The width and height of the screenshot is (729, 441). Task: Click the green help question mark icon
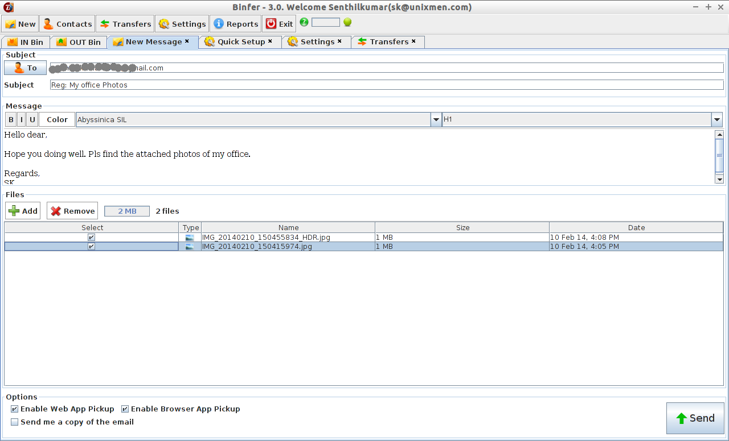304,22
